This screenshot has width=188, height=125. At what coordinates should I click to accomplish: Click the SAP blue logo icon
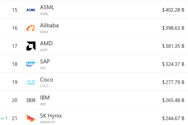[x=31, y=64]
